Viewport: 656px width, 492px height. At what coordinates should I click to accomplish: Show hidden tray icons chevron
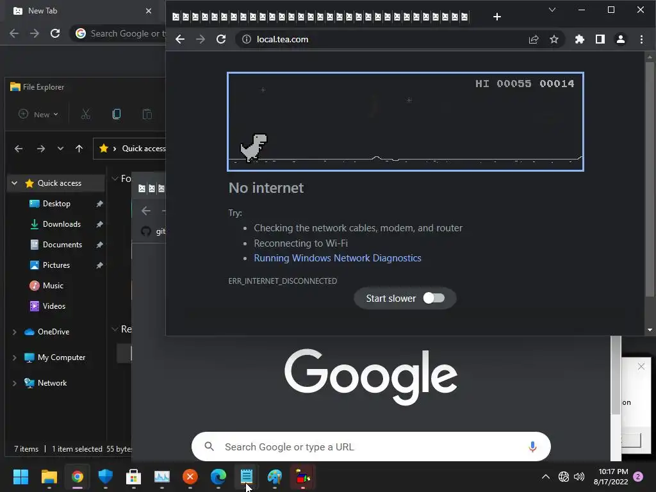point(546,477)
